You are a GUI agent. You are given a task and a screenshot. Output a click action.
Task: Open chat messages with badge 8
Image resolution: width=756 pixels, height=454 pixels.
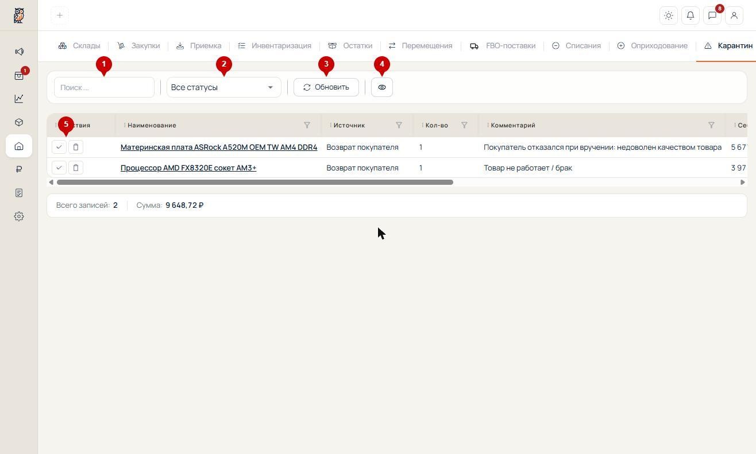(x=712, y=15)
